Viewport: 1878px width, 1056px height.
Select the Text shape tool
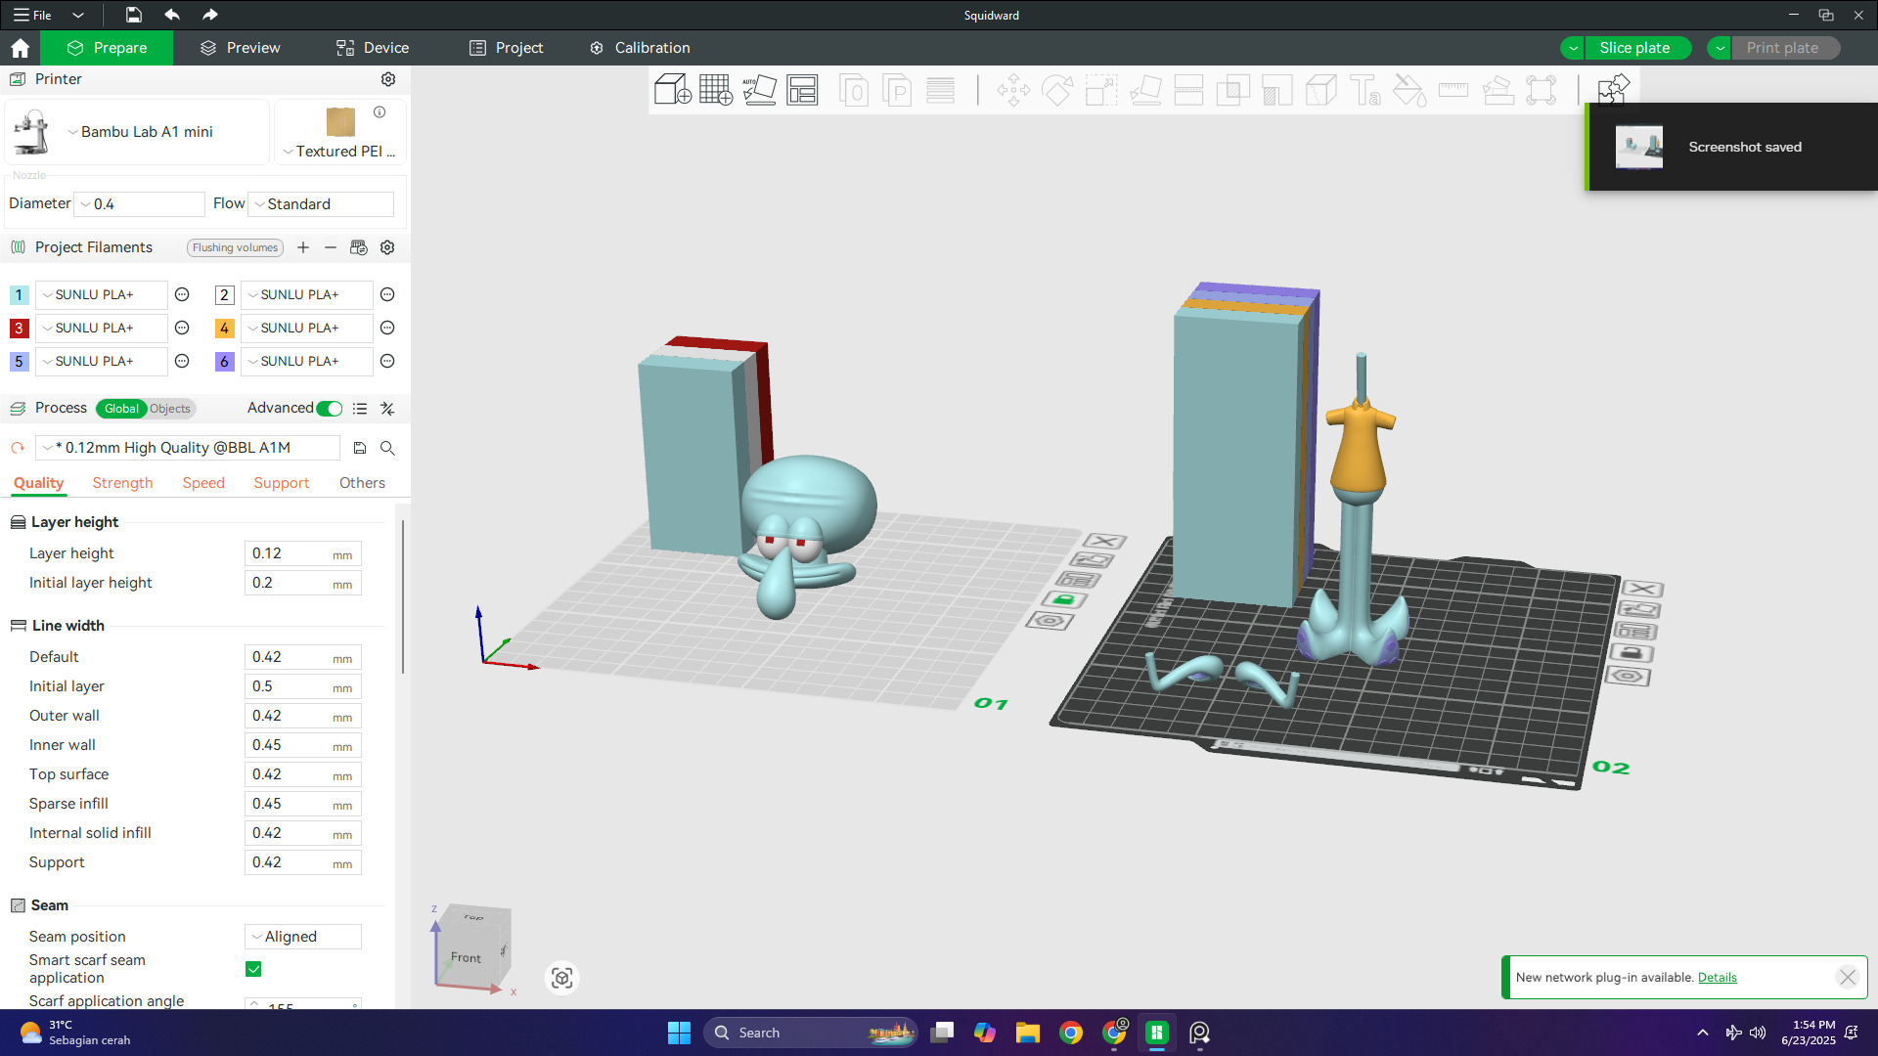click(1364, 91)
